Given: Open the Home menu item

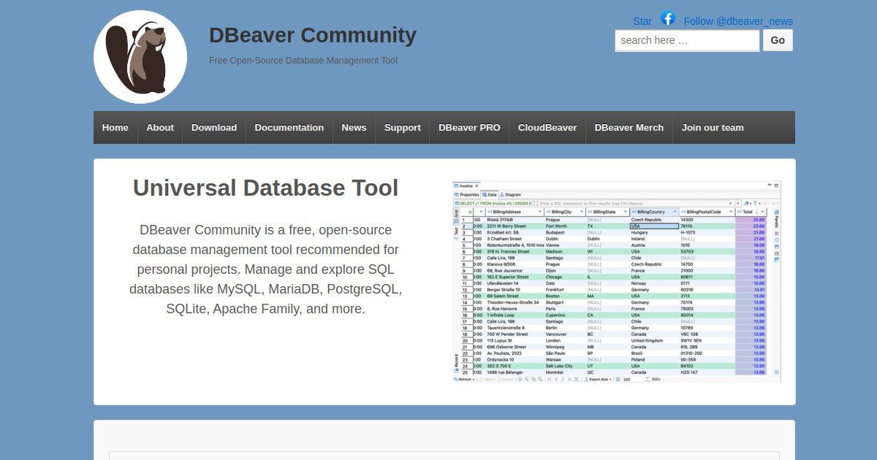Looking at the screenshot, I should pos(115,128).
